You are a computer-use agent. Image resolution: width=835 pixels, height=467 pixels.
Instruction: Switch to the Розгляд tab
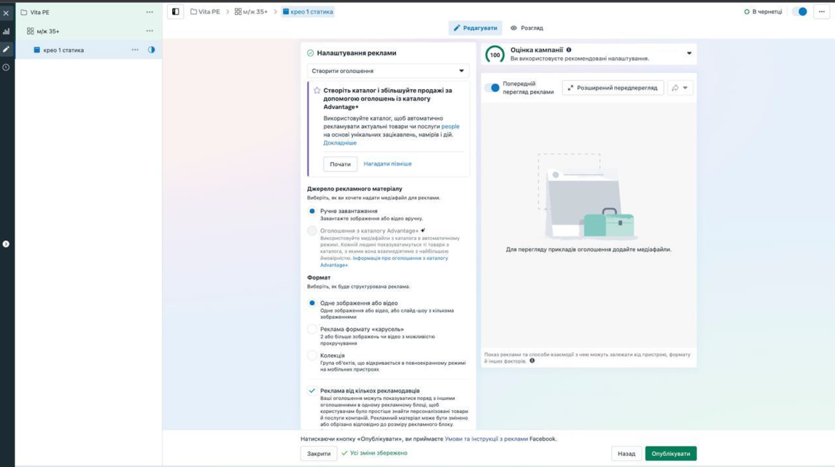coord(527,28)
